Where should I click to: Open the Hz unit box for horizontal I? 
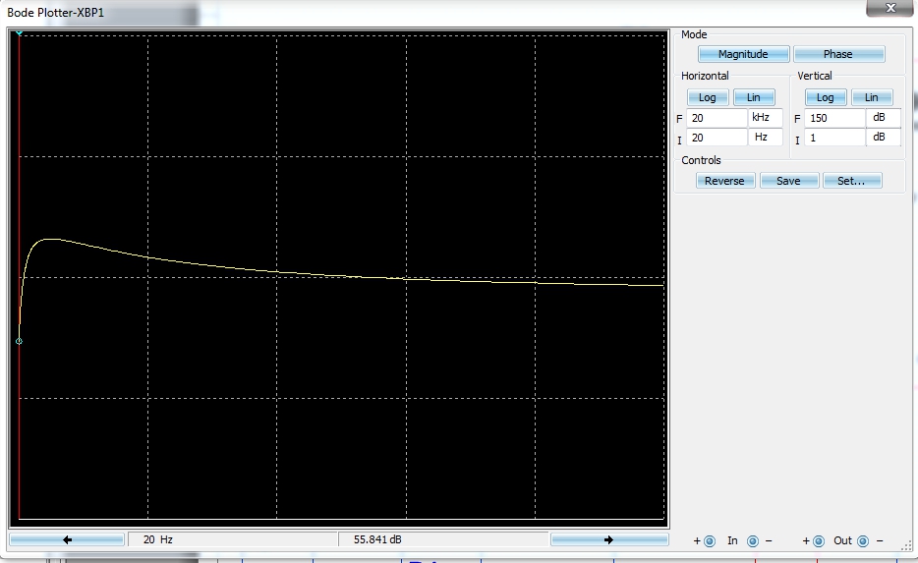766,138
